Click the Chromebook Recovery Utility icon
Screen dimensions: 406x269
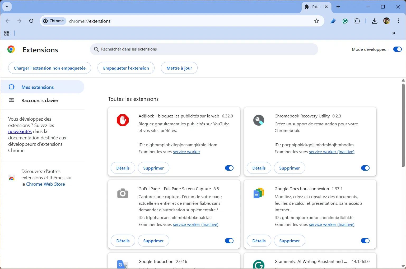click(259, 120)
